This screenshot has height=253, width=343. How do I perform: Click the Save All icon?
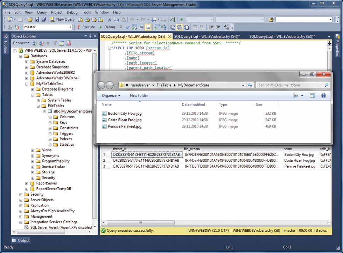tap(44, 20)
